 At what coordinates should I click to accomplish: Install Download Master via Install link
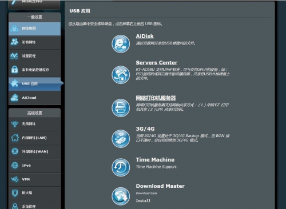(143, 200)
